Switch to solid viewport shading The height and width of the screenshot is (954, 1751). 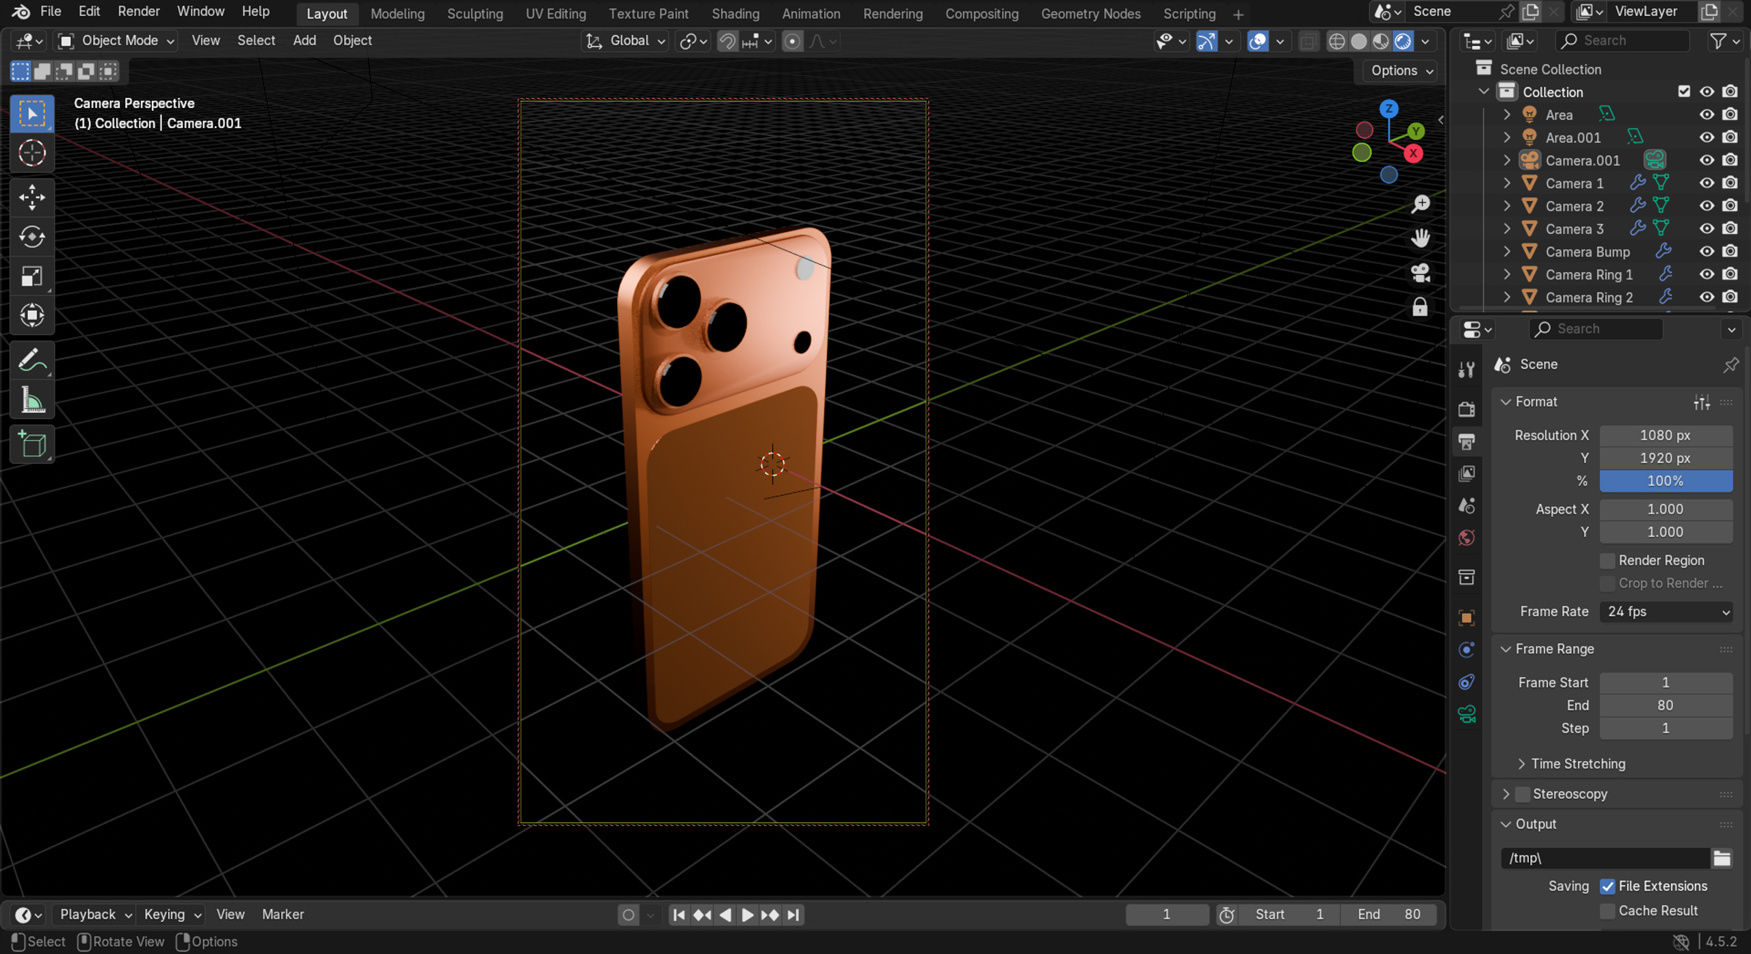pyautogui.click(x=1359, y=42)
